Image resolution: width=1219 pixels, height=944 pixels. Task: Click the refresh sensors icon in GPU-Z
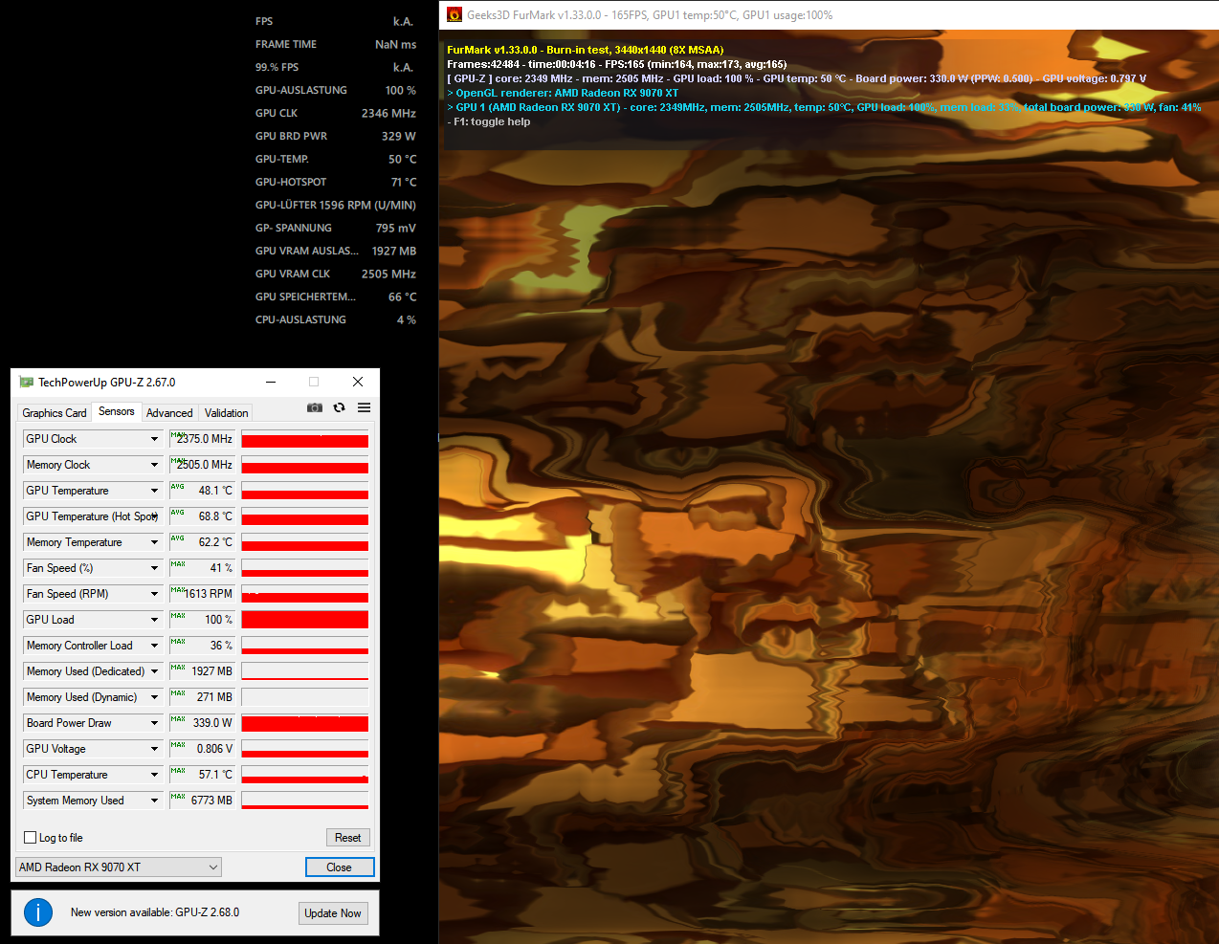pos(339,407)
